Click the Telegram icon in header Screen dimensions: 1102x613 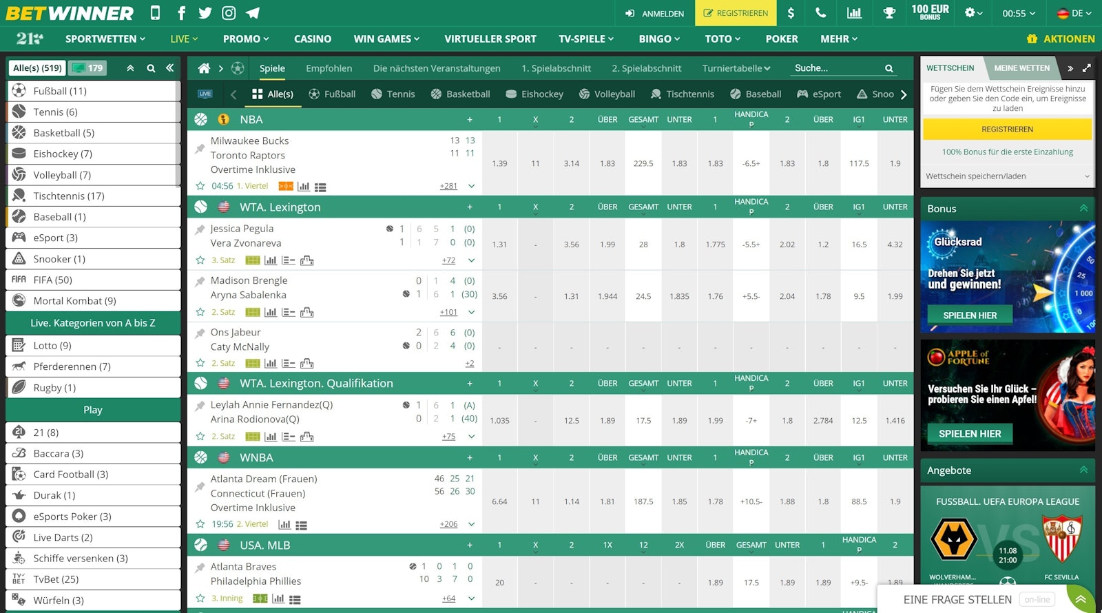253,13
